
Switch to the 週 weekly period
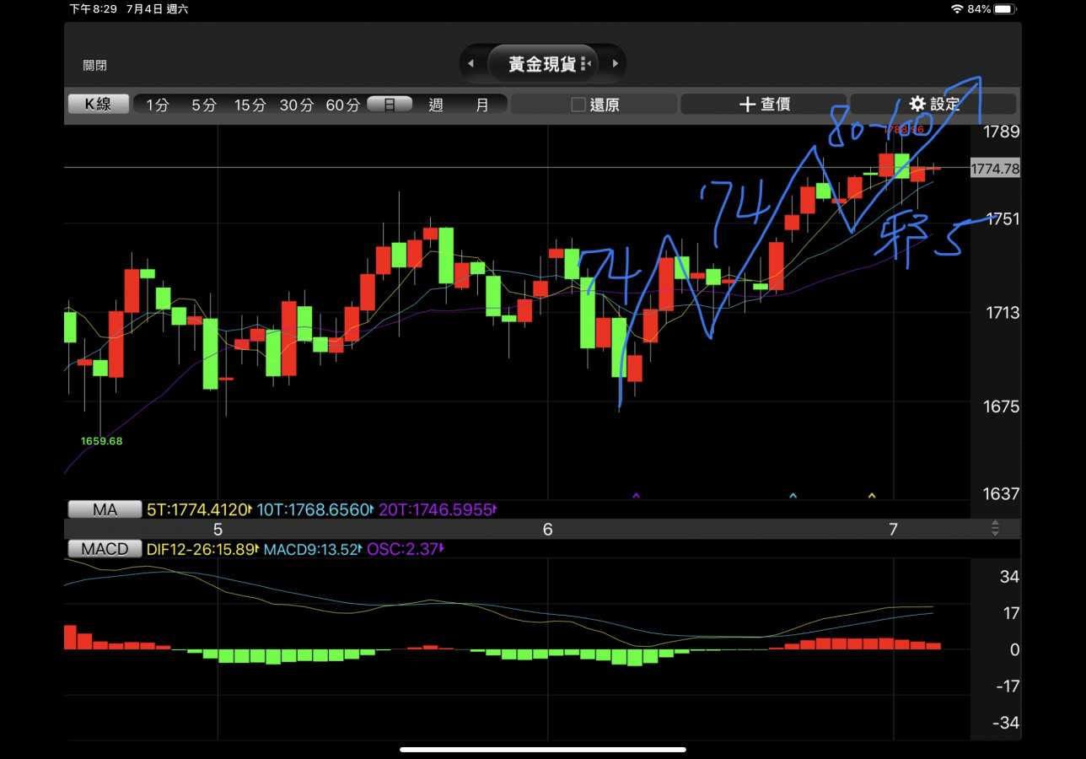point(436,105)
